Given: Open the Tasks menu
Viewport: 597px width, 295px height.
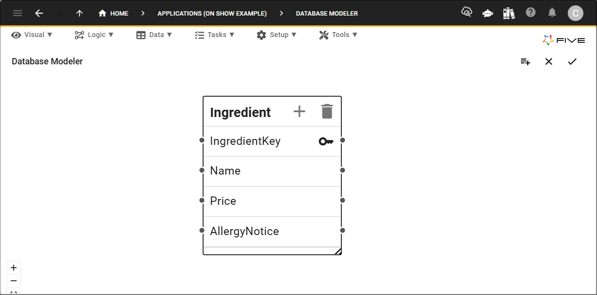Looking at the screenshot, I should [214, 35].
